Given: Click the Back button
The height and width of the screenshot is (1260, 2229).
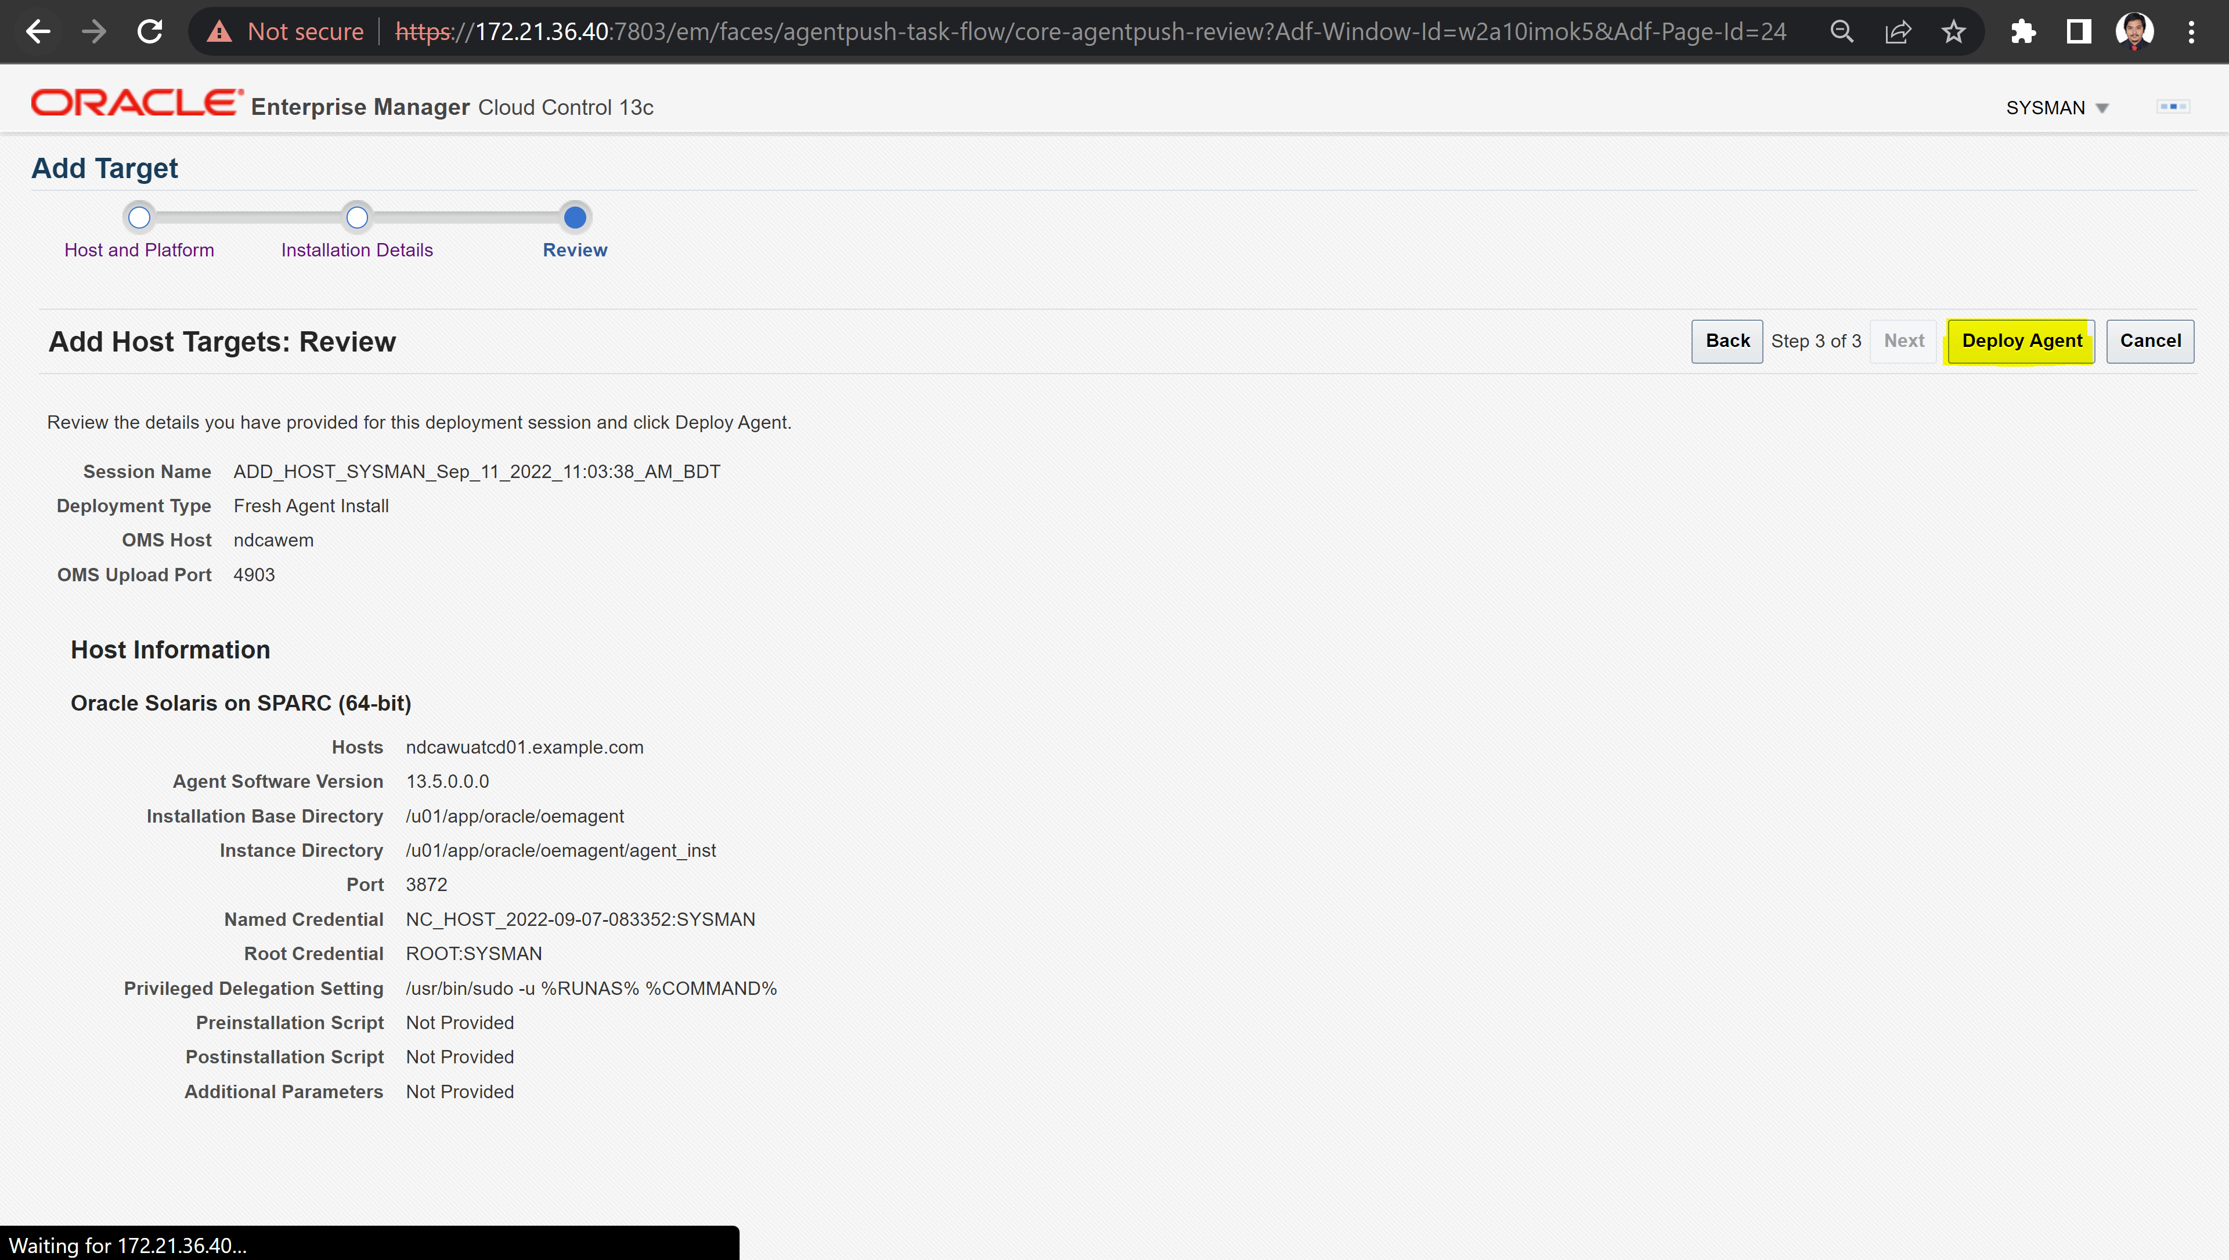Looking at the screenshot, I should pyautogui.click(x=1727, y=341).
